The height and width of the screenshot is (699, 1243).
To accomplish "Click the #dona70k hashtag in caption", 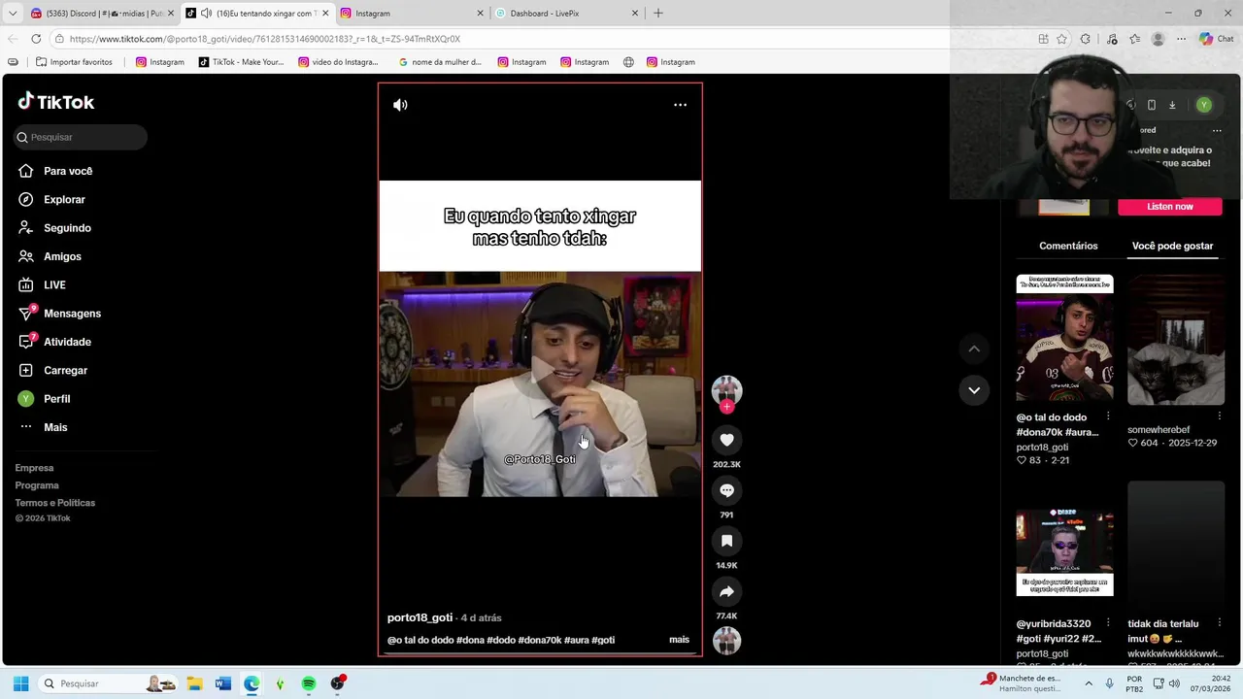I will pyautogui.click(x=539, y=640).
